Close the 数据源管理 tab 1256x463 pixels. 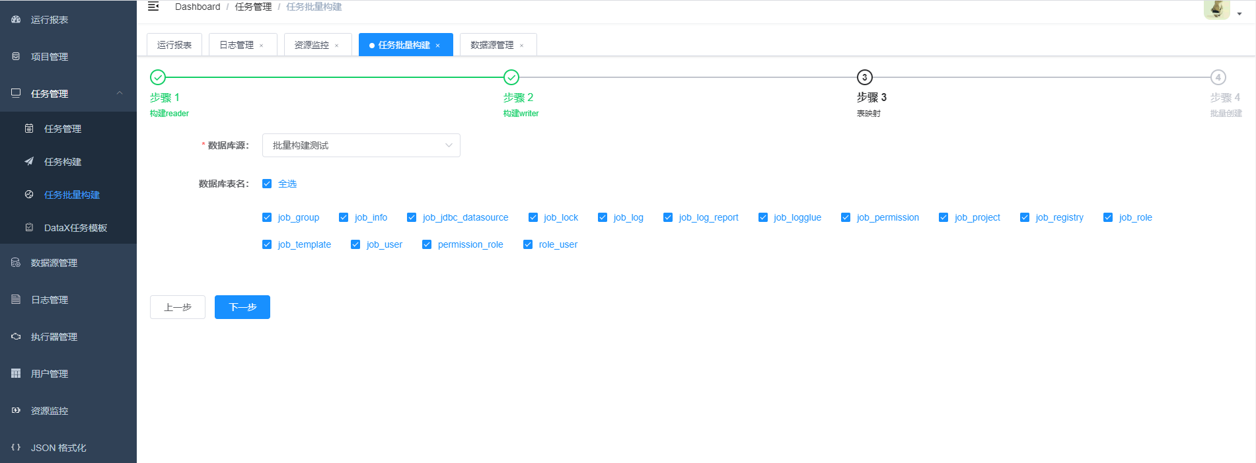click(522, 46)
